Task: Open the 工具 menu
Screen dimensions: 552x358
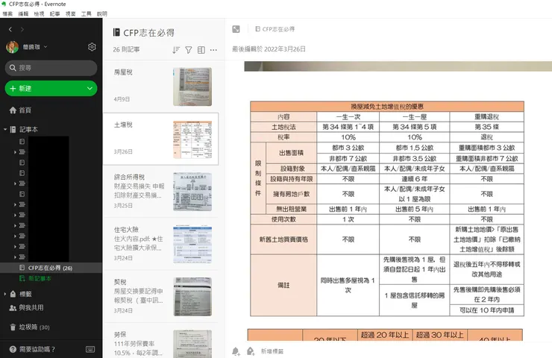Action: coord(87,13)
